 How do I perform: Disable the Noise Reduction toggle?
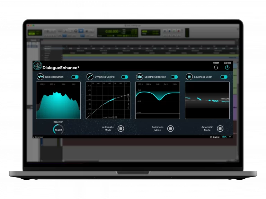(x=75, y=77)
